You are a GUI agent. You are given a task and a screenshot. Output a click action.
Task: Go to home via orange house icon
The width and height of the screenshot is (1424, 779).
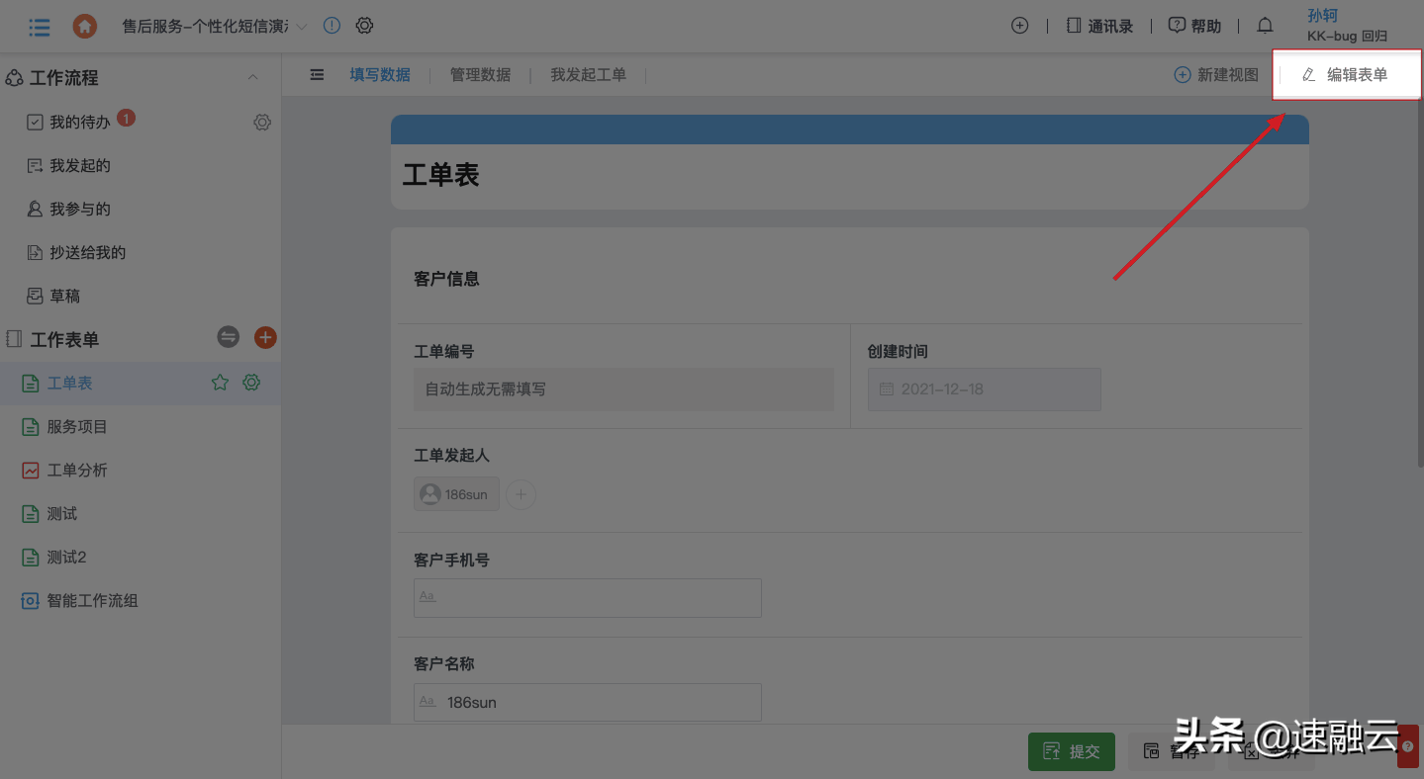[85, 27]
